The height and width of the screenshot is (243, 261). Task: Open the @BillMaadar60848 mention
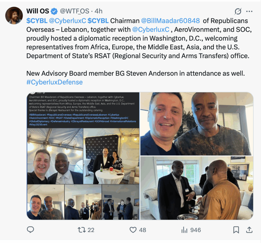click(170, 21)
